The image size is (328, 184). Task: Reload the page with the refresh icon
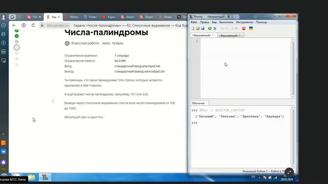pyautogui.click(x=33, y=26)
